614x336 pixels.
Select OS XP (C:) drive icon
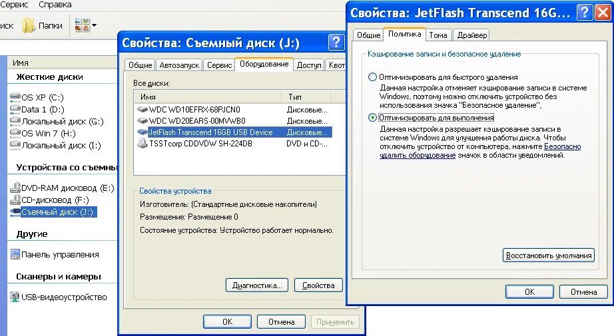[x=15, y=96]
